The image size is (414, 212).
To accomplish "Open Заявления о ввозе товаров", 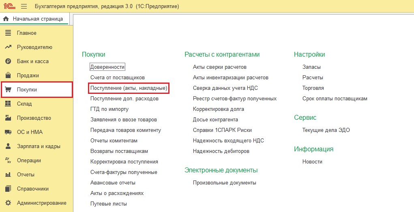I will (x=124, y=120).
